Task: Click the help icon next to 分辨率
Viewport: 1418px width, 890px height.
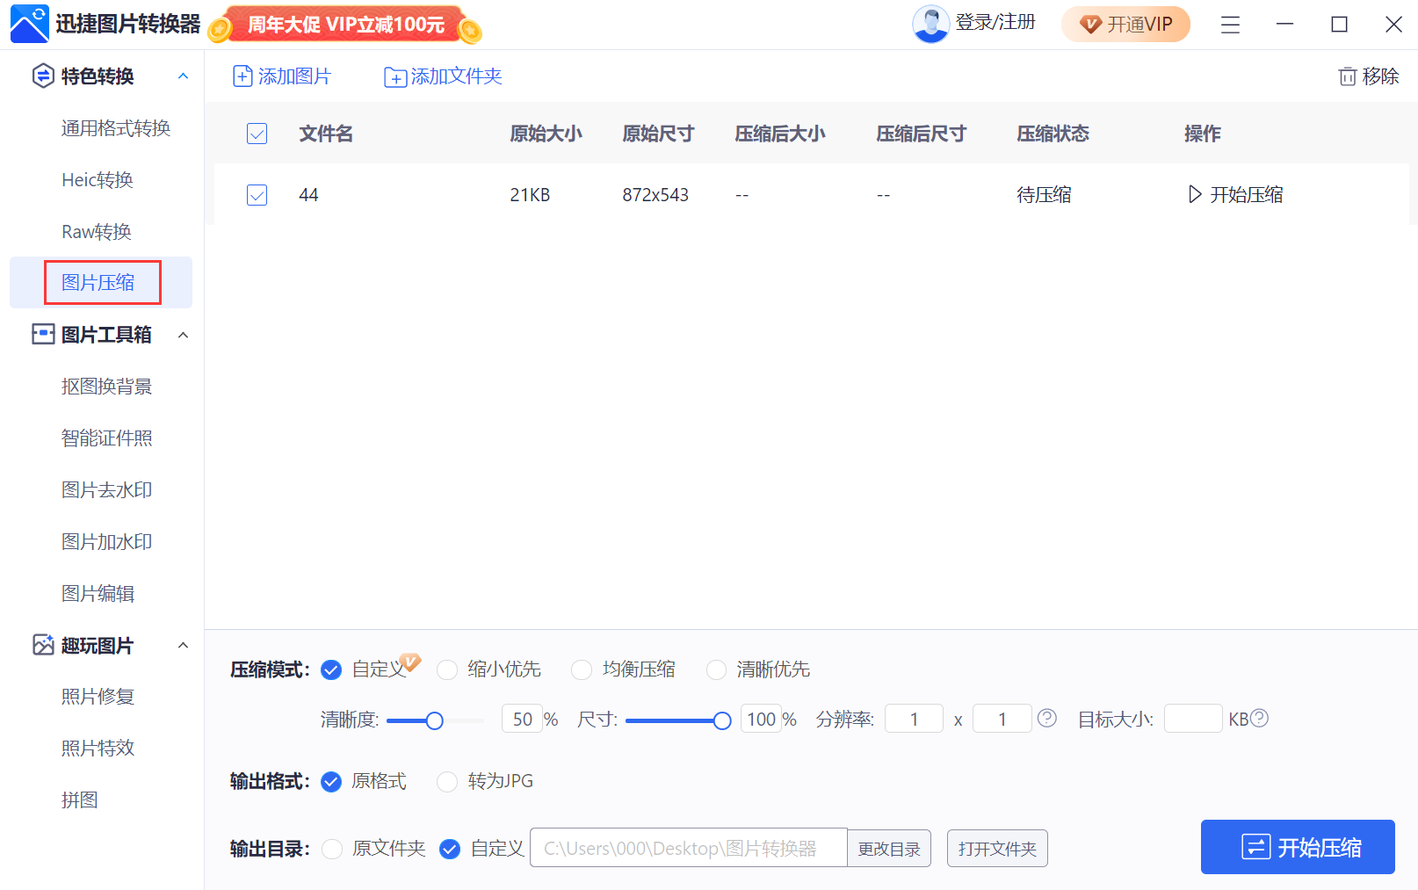Action: 1046,718
